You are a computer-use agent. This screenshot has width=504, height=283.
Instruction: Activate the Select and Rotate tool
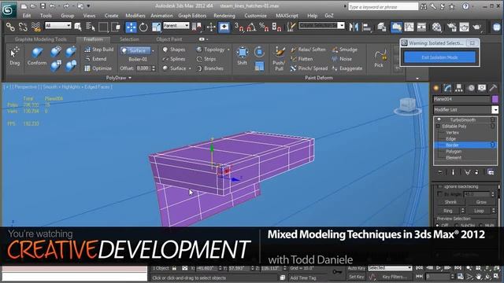[x=143, y=28]
